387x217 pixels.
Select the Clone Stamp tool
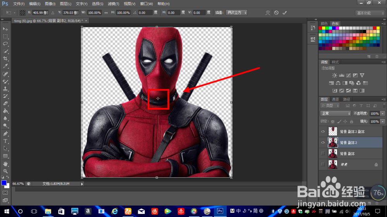coord(5,89)
